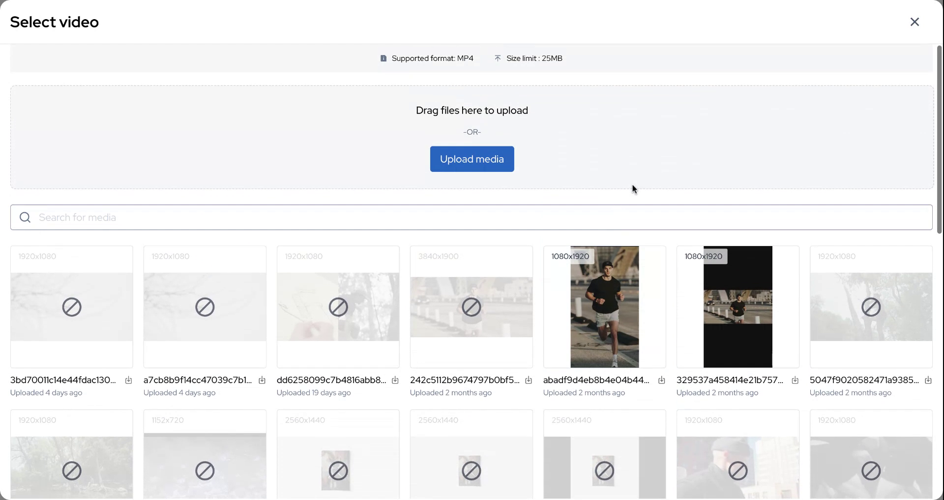Screen dimensions: 944x500
Task: Click the search magnifier icon
Action: [25, 218]
